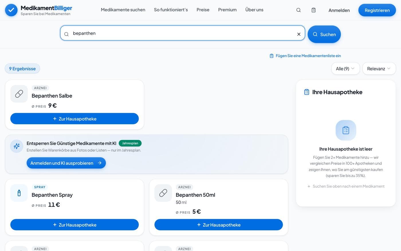Click the MedikamentBilliger checkmark logo
The height and width of the screenshot is (251, 401).
coord(11,10)
